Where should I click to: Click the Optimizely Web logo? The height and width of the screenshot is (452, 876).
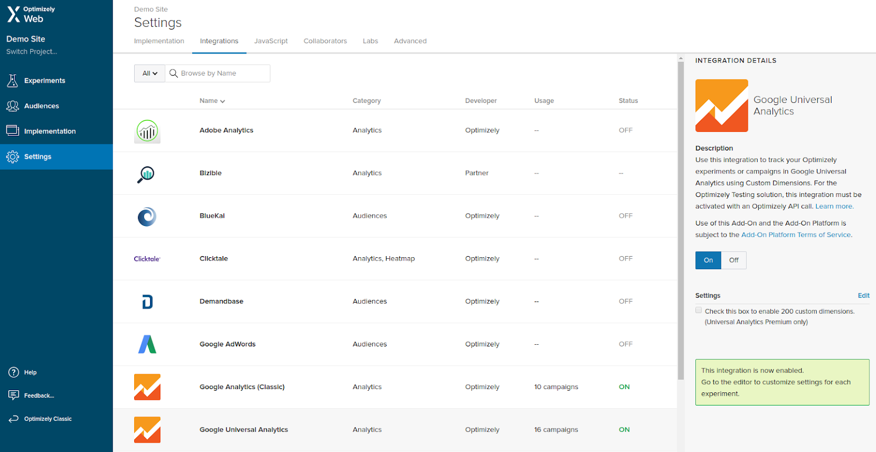(31, 14)
